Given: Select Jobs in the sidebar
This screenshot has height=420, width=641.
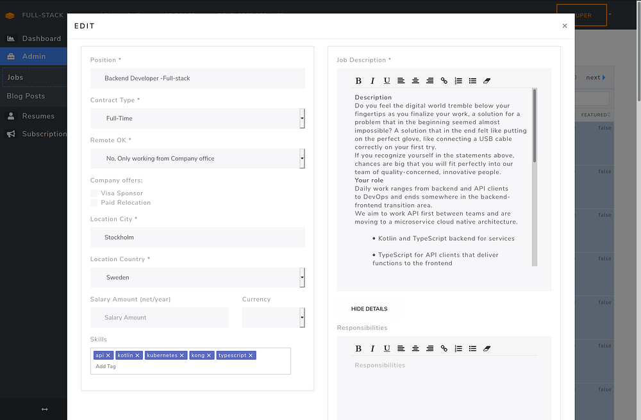Looking at the screenshot, I should click(x=35, y=77).
